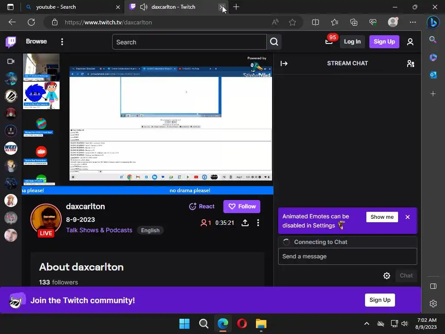Open the three-dot menu beside Browse
The image size is (445, 334).
pyautogui.click(x=62, y=42)
